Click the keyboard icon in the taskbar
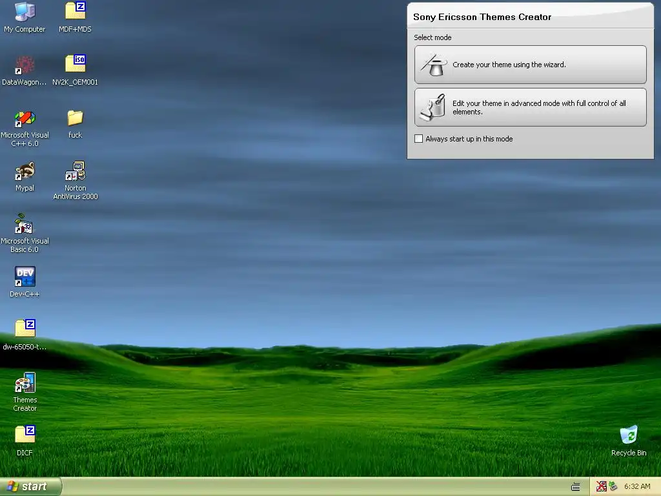The height and width of the screenshot is (496, 661). (x=575, y=487)
